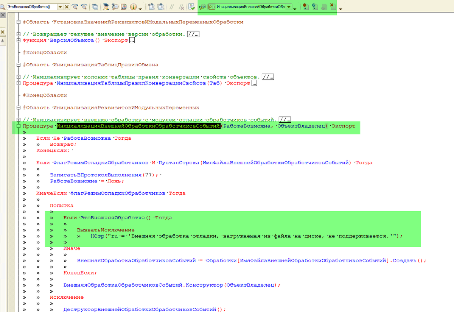Click the search field containing ЭтоВнешняяОбработка()
Viewport: 454px width, 312px height.
(33, 7)
